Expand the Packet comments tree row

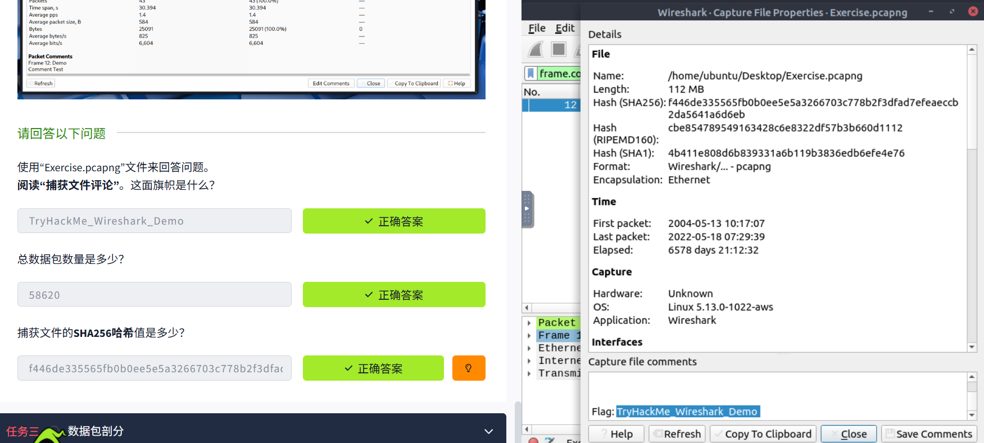pos(529,323)
